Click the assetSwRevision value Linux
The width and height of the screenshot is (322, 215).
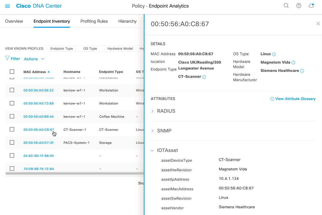coord(223,198)
